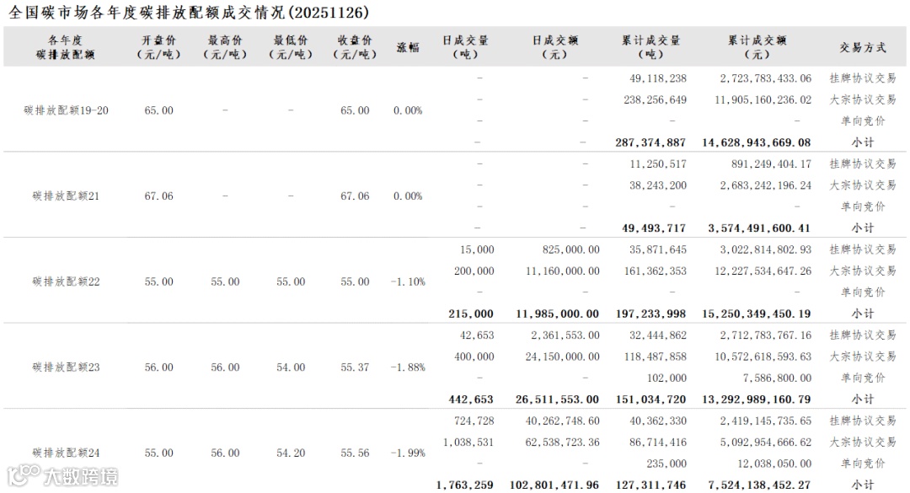
Task: Click the 碳排放配额24 row label
Action: pos(67,453)
